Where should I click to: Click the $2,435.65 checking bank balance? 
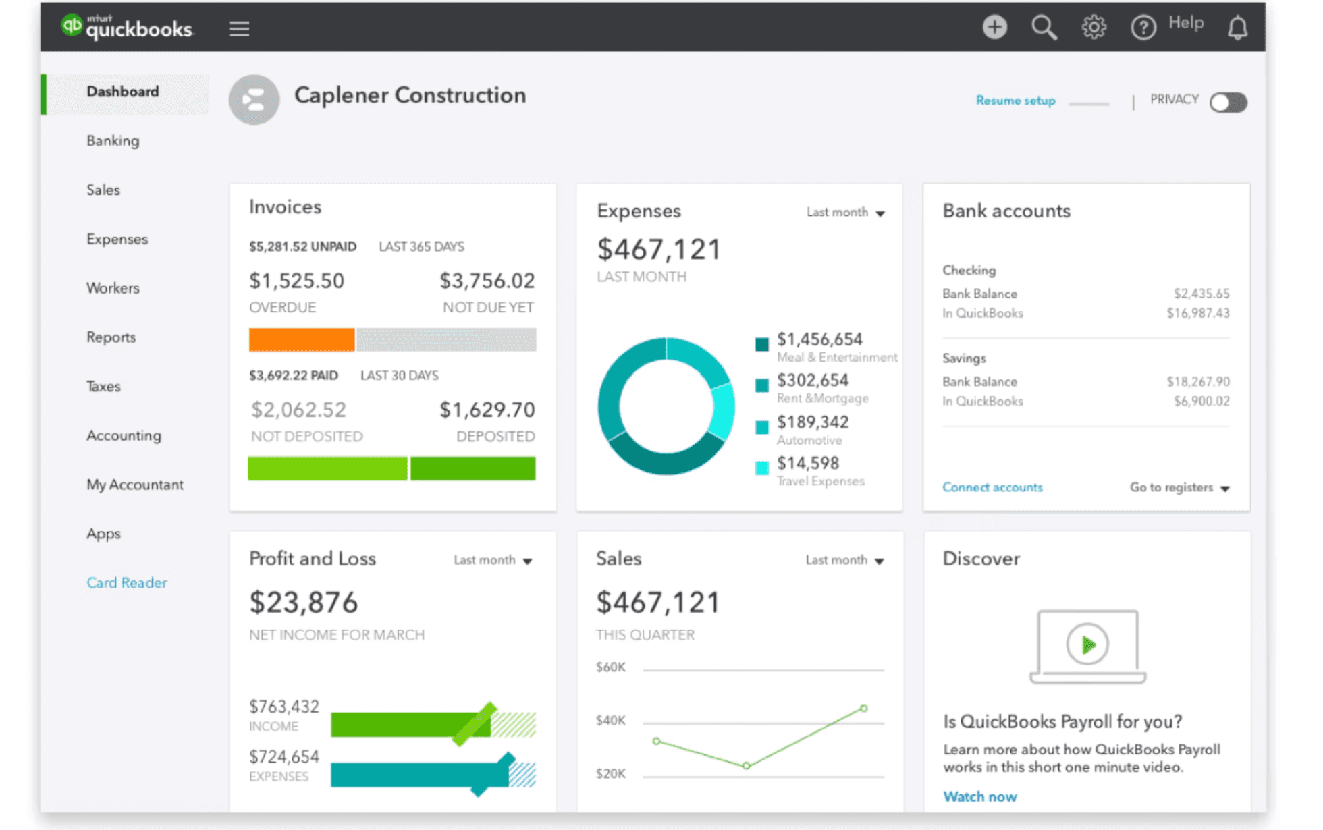click(x=1201, y=294)
